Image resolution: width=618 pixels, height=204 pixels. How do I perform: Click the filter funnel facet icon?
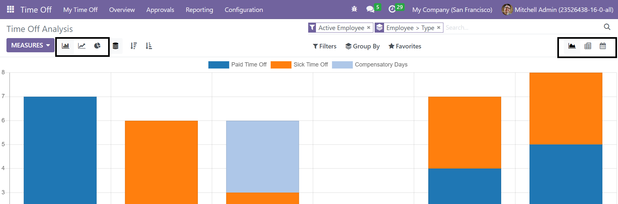pyautogui.click(x=312, y=28)
